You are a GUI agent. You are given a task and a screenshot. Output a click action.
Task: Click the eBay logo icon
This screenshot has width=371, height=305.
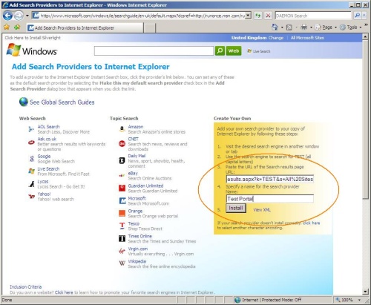pyautogui.click(x=122, y=176)
